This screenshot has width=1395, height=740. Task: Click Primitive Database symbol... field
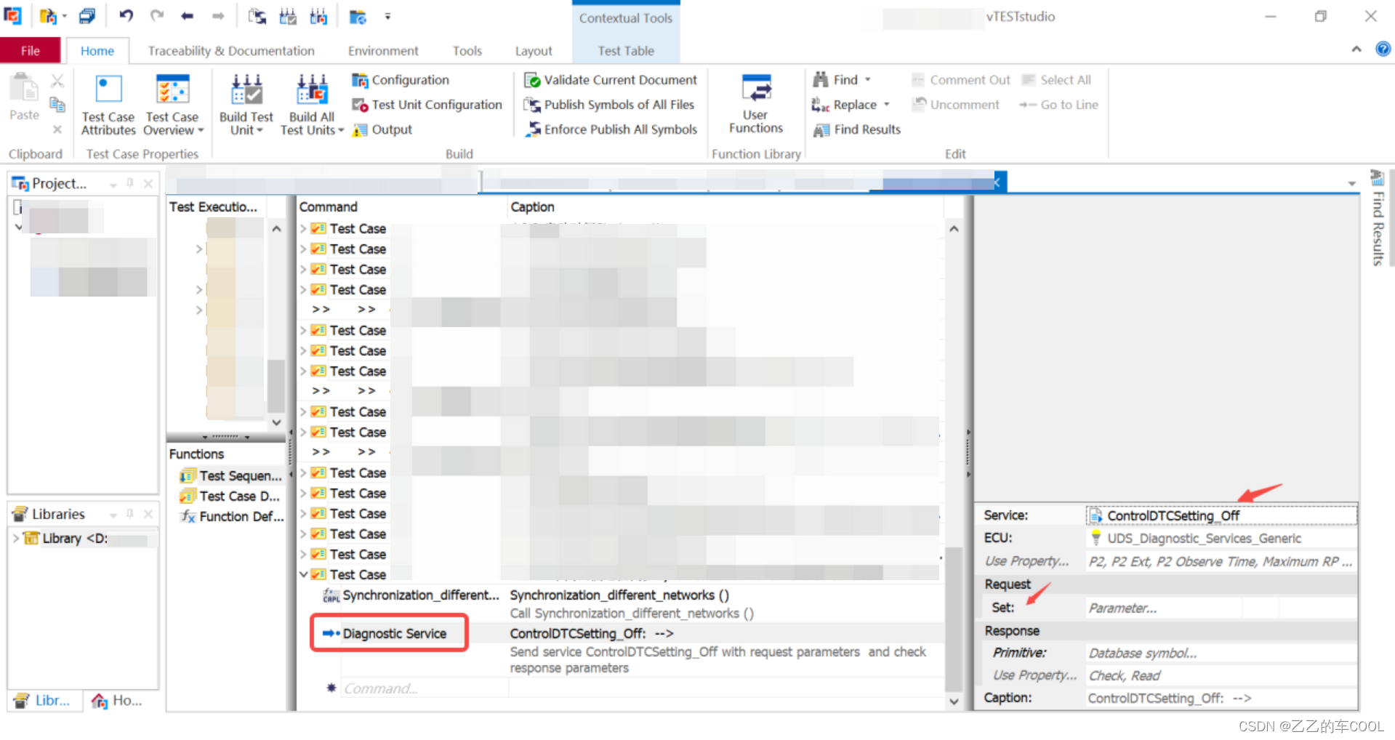tap(1221, 653)
